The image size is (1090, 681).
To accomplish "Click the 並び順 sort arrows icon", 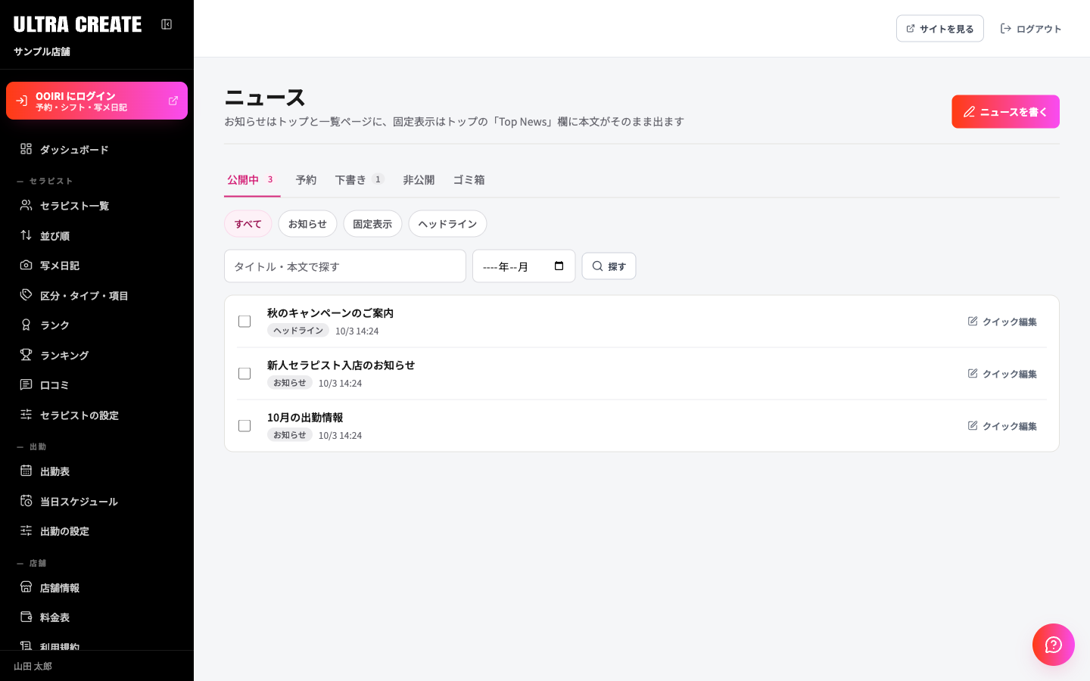I will [26, 235].
